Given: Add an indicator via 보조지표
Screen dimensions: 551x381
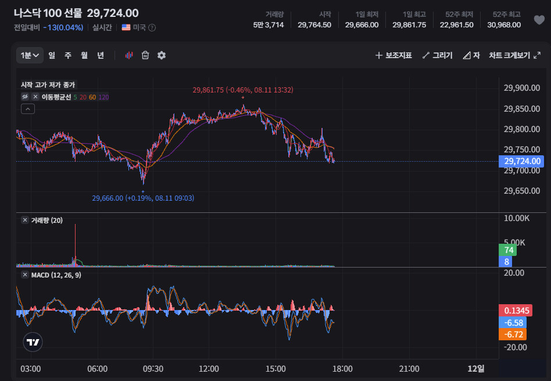Looking at the screenshot, I should [x=393, y=55].
